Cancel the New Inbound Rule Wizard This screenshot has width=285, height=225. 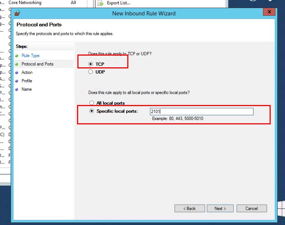pos(251,208)
